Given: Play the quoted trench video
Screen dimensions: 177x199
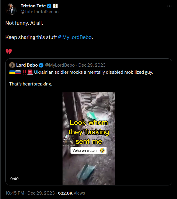Looking at the screenshot, I should (89, 138).
